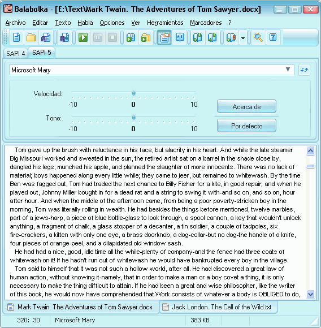The height and width of the screenshot is (328, 321).
Task: Toggle the highlighted clipboard watch icon
Action: [x=164, y=38]
